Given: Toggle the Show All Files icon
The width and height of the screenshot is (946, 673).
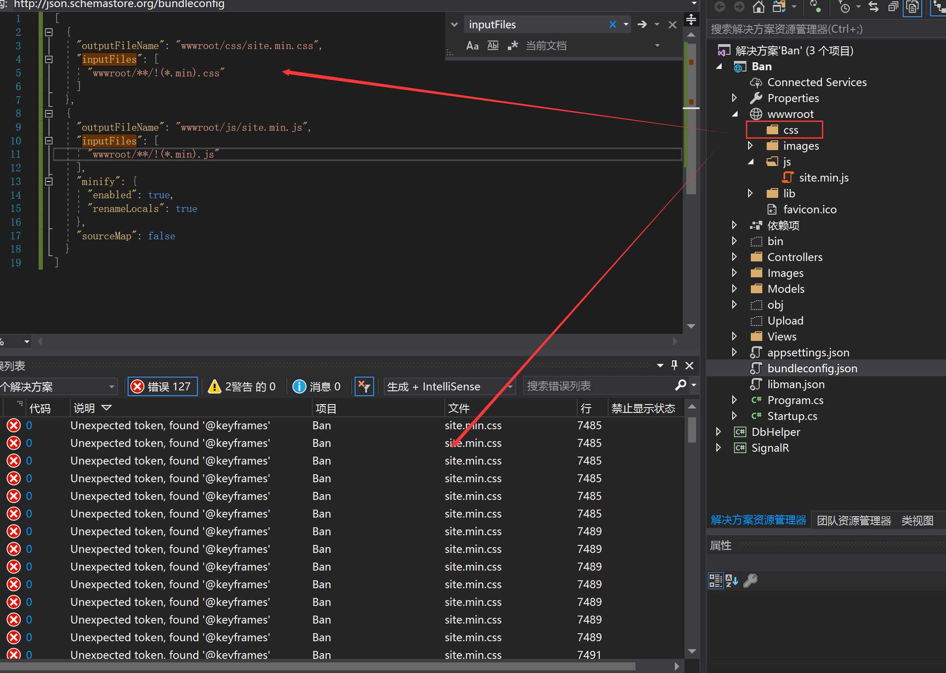Looking at the screenshot, I should 912,7.
